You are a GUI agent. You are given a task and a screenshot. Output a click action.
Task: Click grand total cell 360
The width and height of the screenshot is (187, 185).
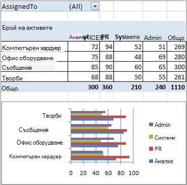[107, 87]
